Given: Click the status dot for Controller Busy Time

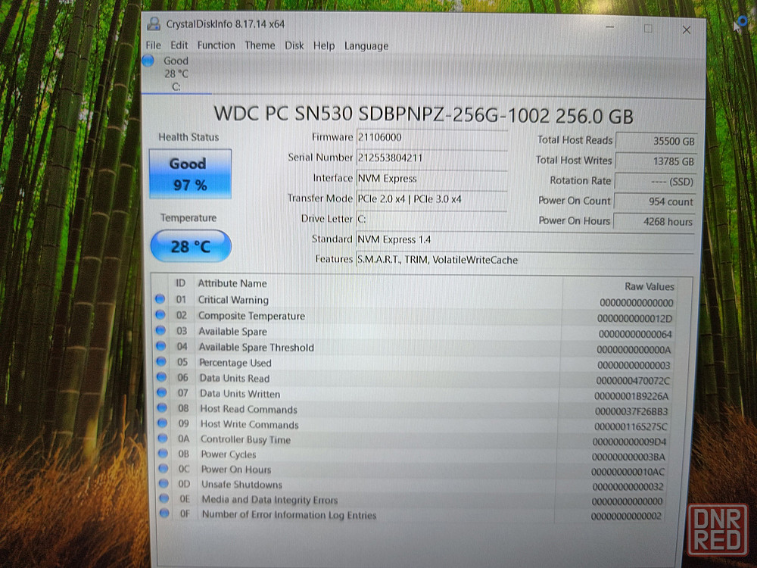Looking at the screenshot, I should tap(163, 438).
